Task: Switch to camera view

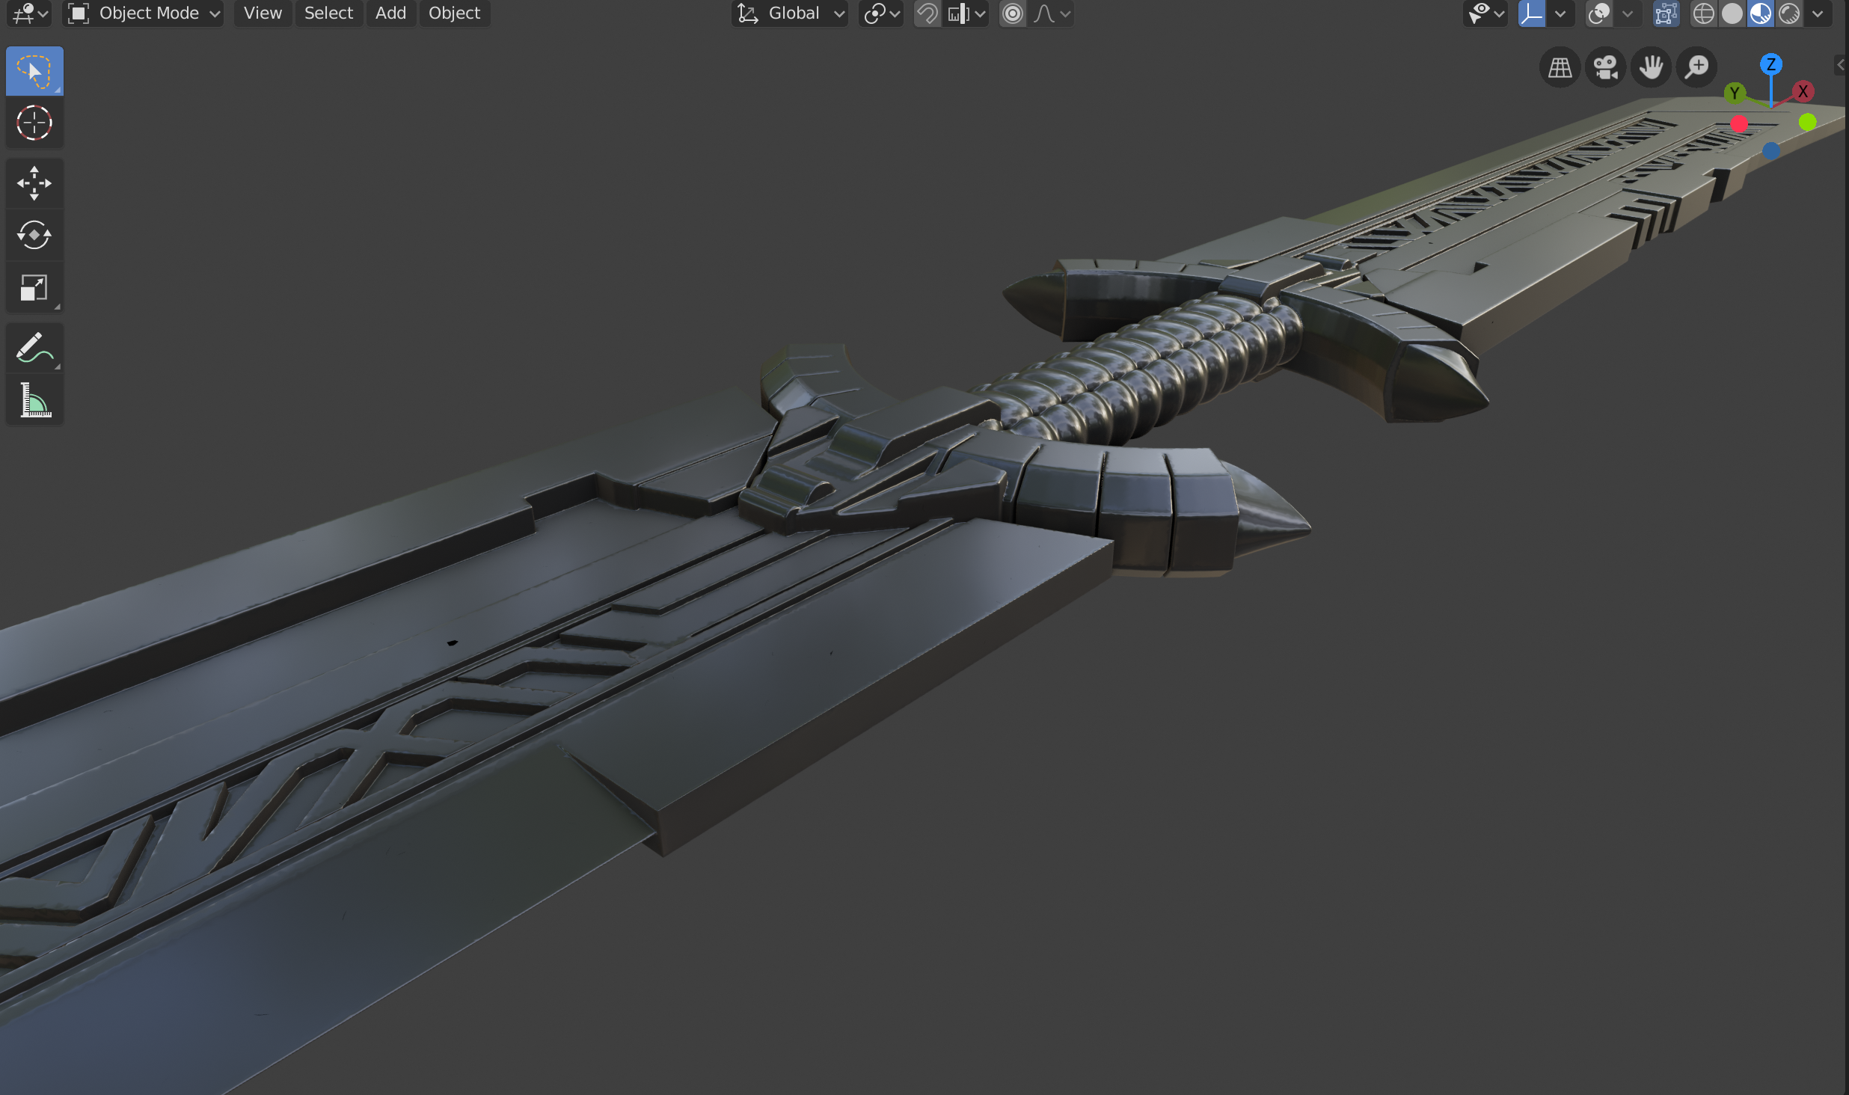Action: point(1605,68)
